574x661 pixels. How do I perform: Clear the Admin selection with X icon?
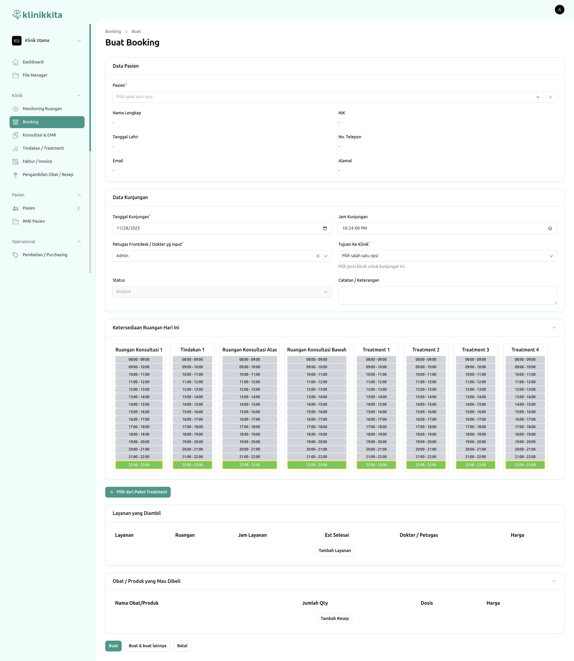point(318,256)
